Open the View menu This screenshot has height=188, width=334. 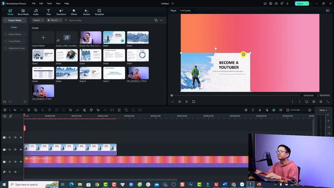point(58,4)
